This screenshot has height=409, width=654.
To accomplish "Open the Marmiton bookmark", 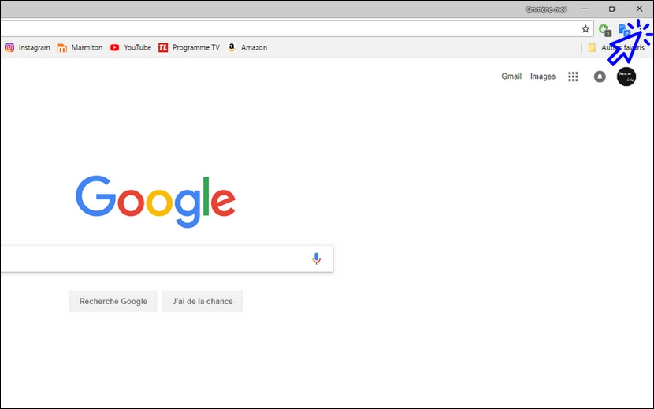I will point(80,47).
